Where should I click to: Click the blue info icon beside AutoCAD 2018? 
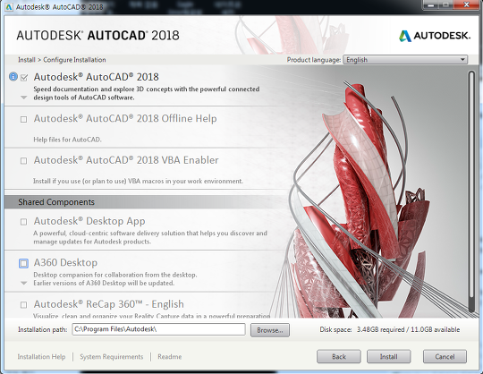13,76
